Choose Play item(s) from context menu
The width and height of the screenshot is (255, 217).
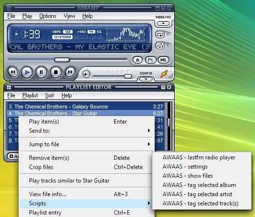[x=87, y=122]
